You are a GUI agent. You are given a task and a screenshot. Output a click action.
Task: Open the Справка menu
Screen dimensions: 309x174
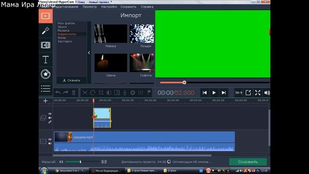point(147,7)
